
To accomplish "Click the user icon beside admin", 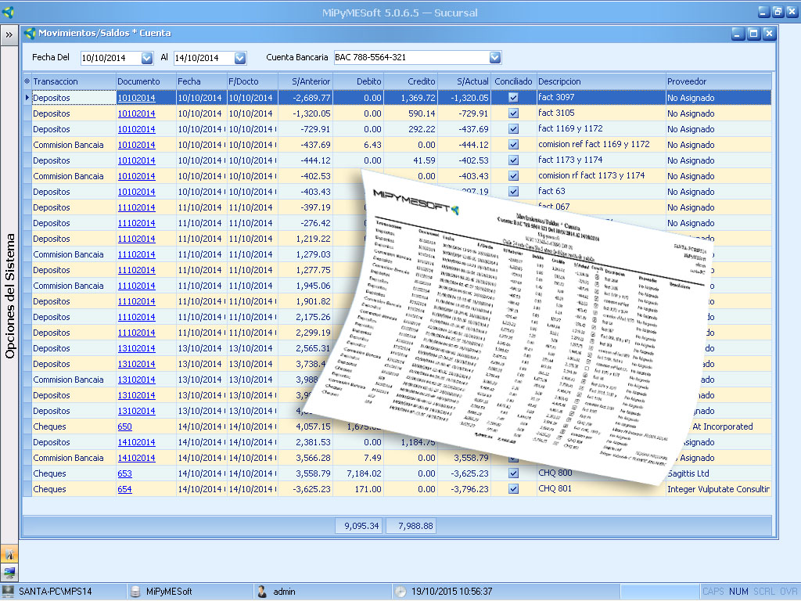I will pos(263,592).
